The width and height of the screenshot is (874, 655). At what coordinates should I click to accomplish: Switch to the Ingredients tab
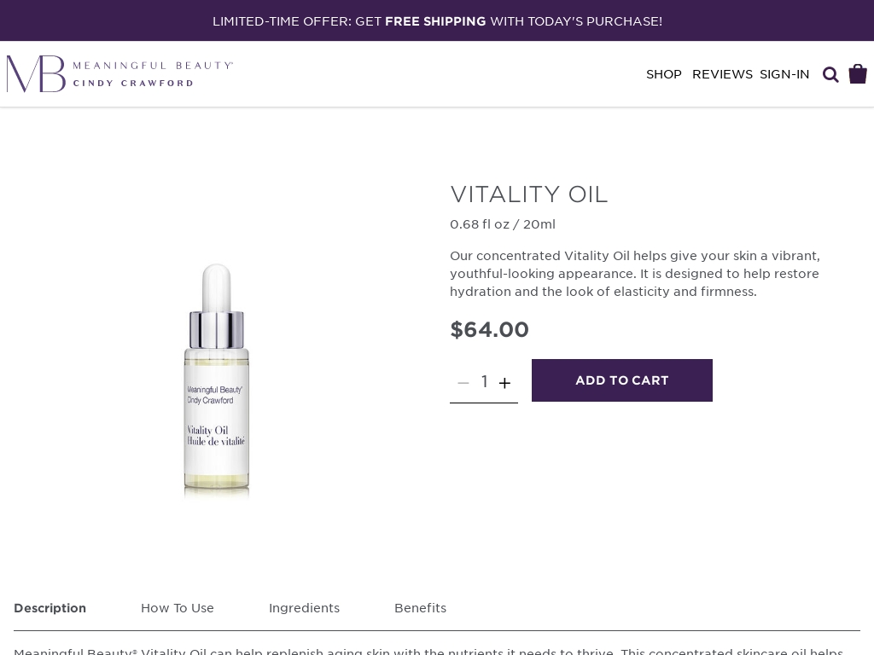(304, 608)
